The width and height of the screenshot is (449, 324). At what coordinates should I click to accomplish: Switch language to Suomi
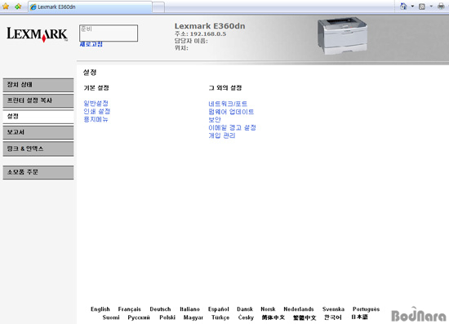pyautogui.click(x=111, y=317)
